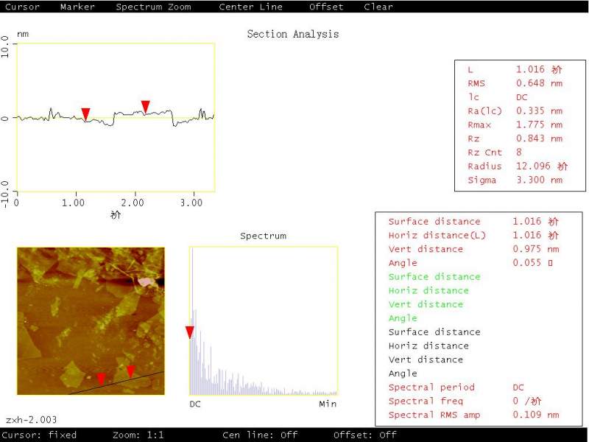The image size is (589, 442).
Task: Choose Clear in the top menu
Action: coord(378,7)
